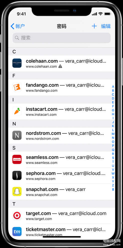Tap the black Sephora icon
This screenshot has height=248, width=123.
(17, 175)
